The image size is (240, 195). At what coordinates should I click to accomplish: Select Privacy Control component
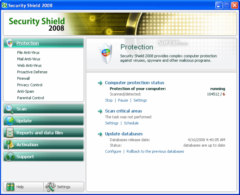(30, 85)
